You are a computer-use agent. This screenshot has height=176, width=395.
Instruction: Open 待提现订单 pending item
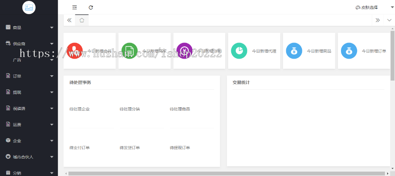(x=180, y=148)
